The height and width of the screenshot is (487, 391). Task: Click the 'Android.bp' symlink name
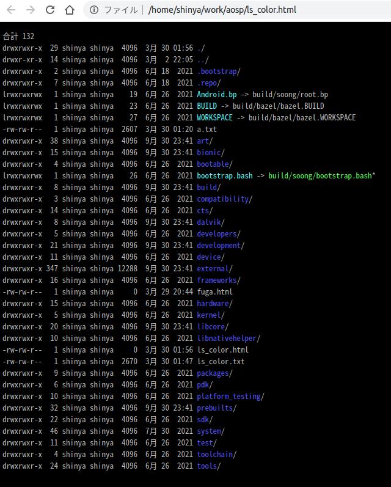click(x=217, y=95)
